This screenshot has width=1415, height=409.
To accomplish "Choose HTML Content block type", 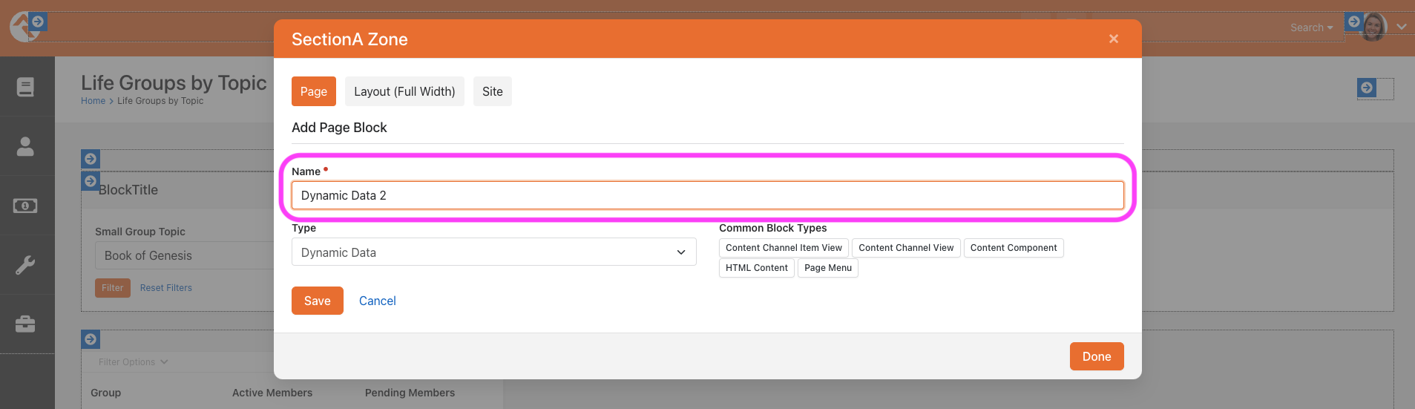I will [x=757, y=268].
